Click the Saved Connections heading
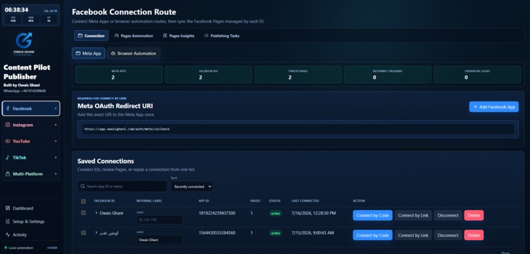This screenshot has height=254, width=530. 105,161
